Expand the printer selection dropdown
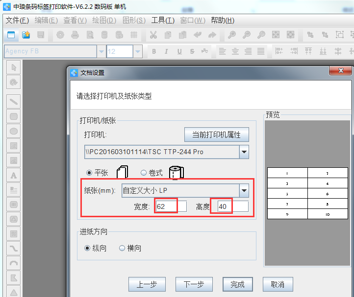The image size is (354, 297). pos(244,152)
